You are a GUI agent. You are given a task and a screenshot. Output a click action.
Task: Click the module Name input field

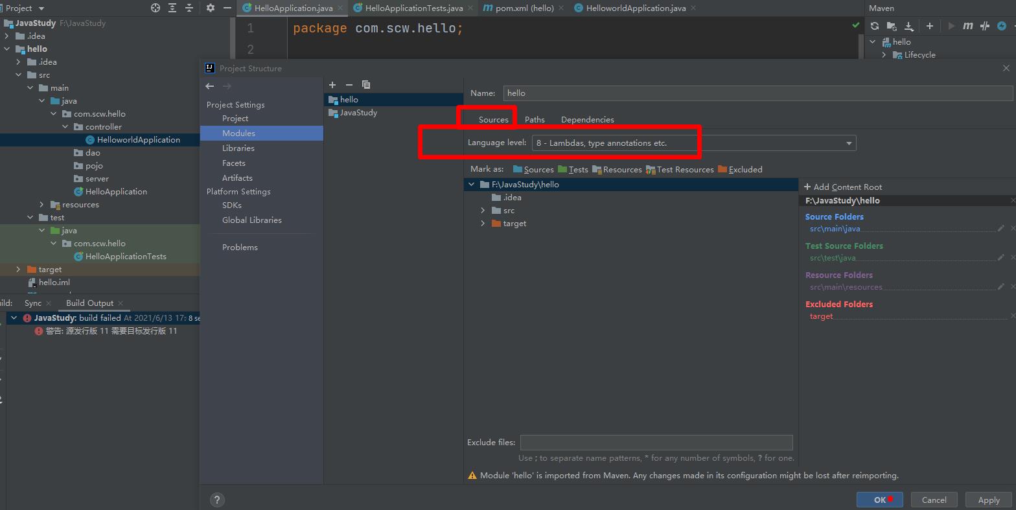(758, 93)
